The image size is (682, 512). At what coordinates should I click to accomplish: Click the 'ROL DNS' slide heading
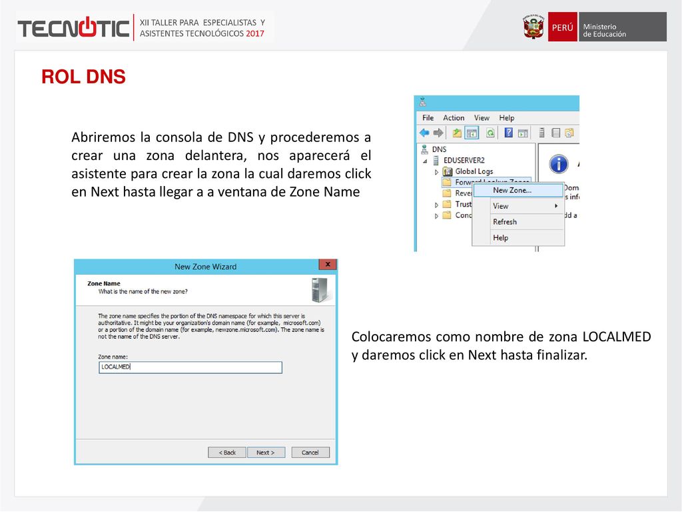(x=83, y=77)
